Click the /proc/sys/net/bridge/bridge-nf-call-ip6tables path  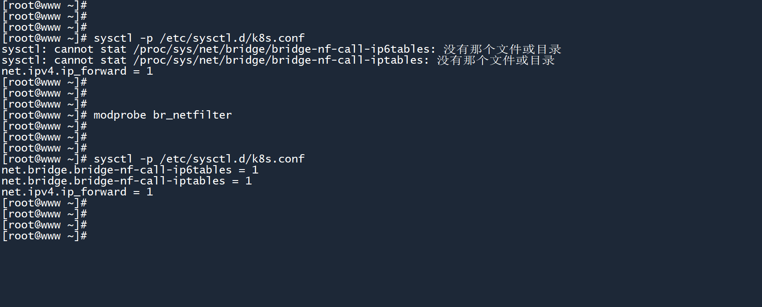(284, 49)
